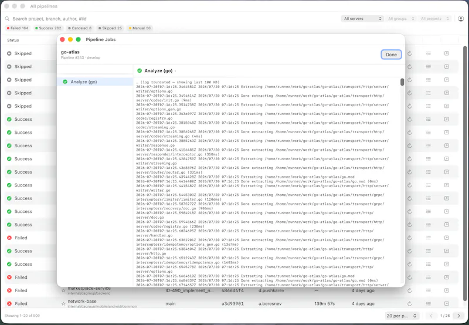
Task: Open network-base pipeline in browser
Action: pyautogui.click(x=447, y=303)
